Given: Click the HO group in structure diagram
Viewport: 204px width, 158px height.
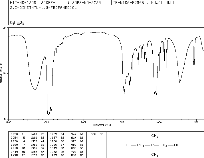Looking at the screenshot, I should [128, 145].
